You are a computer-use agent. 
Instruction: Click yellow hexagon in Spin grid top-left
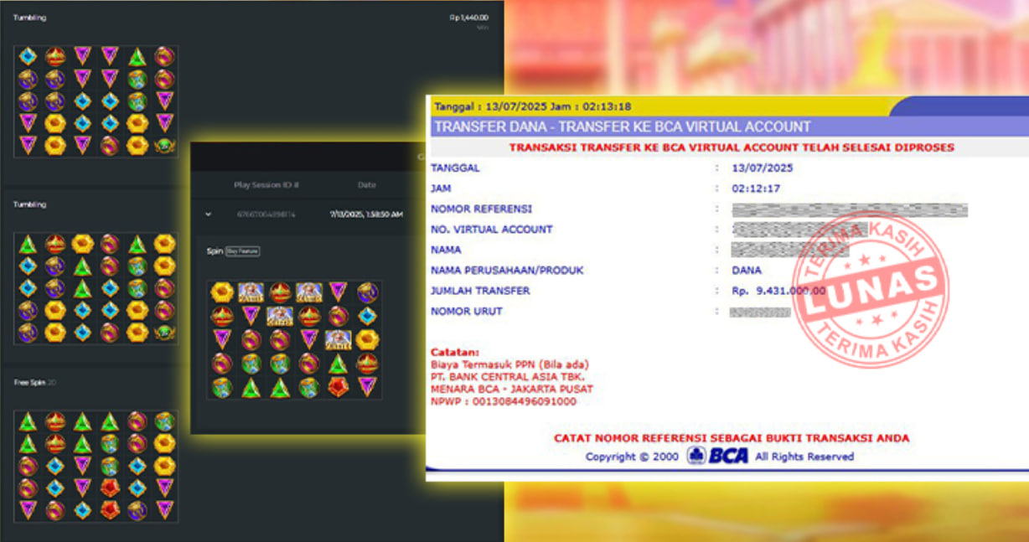(222, 292)
